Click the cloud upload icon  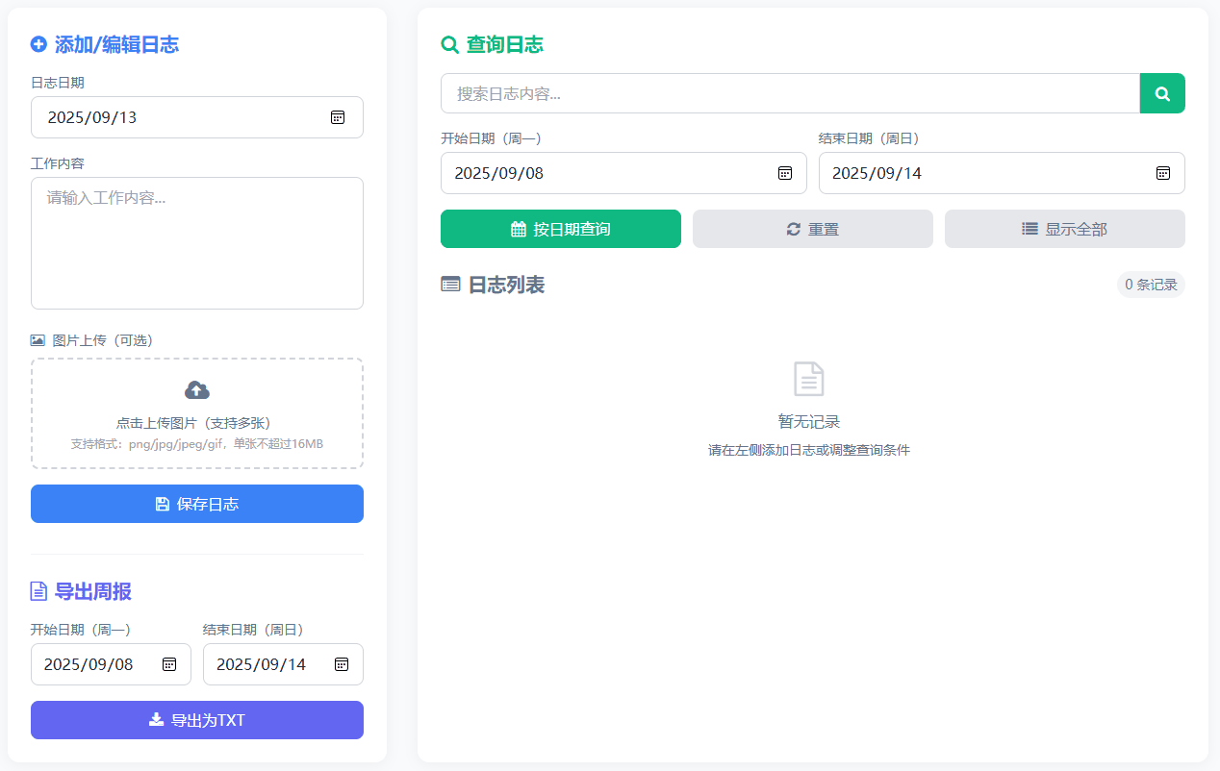coord(196,388)
